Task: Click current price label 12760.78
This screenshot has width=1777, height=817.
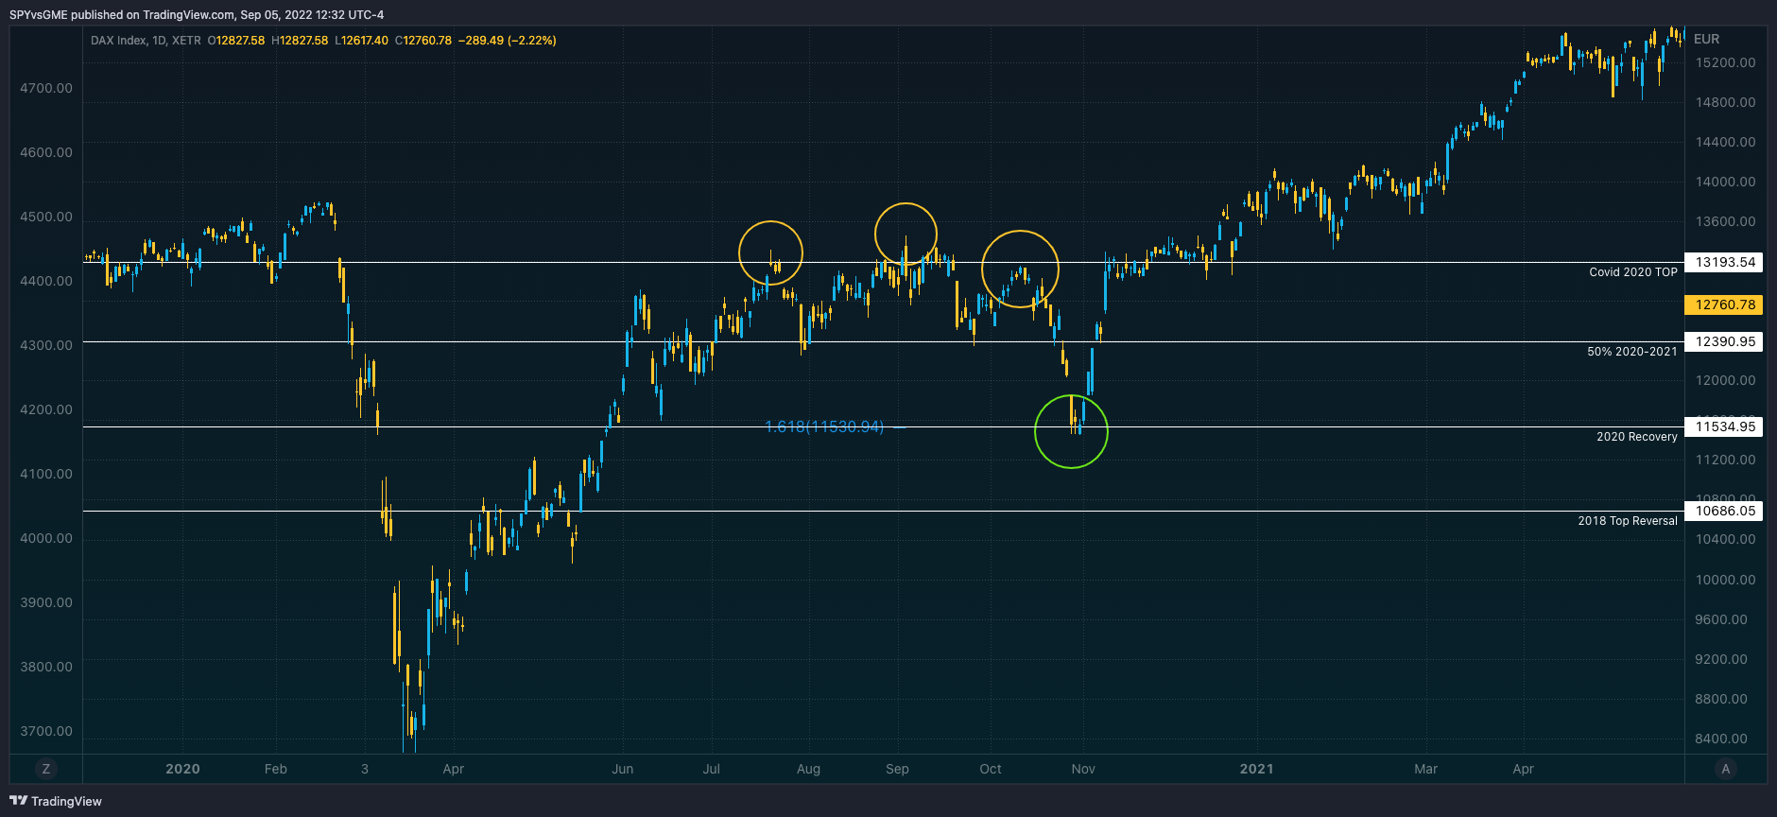Action: (1725, 304)
